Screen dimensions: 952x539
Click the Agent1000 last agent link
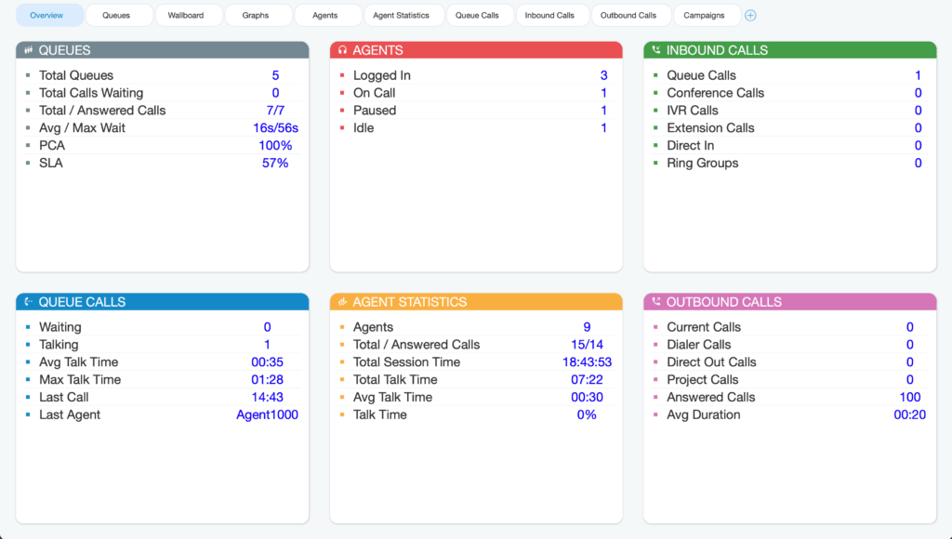[267, 414]
